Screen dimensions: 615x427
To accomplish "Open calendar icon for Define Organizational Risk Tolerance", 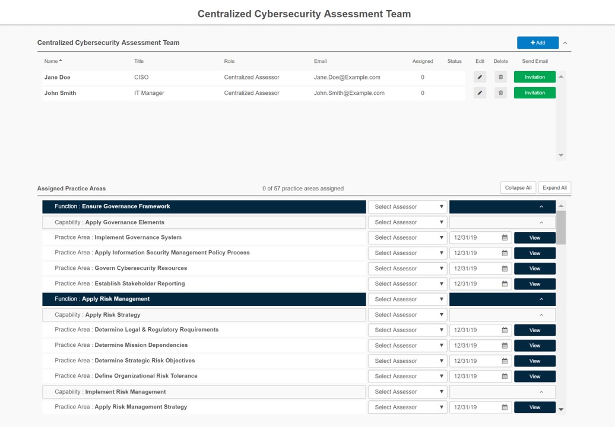I will click(505, 377).
